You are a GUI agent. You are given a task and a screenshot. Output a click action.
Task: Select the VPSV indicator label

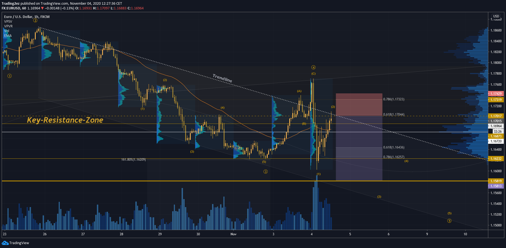[8, 22]
